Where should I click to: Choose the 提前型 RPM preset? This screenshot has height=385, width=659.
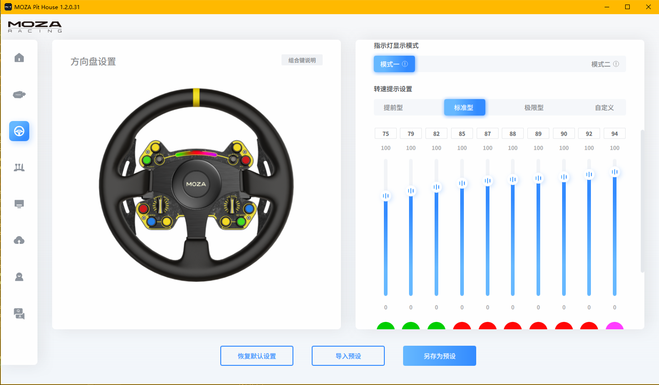[x=393, y=108]
